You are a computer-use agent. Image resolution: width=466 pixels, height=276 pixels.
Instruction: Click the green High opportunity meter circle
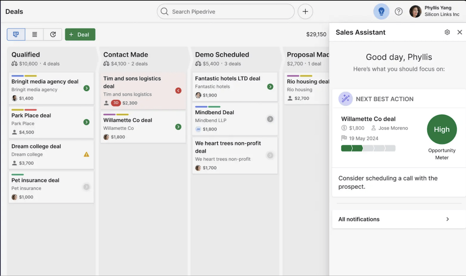click(442, 130)
